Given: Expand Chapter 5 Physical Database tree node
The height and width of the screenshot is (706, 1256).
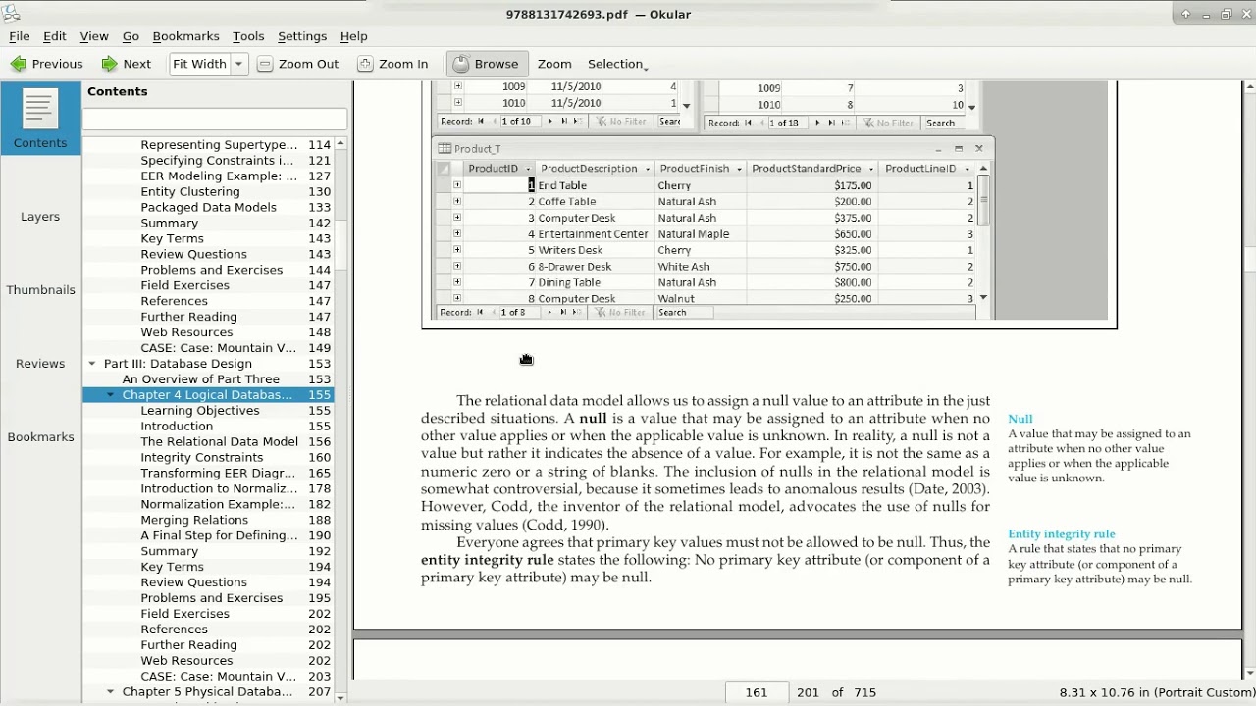Looking at the screenshot, I should coord(110,692).
